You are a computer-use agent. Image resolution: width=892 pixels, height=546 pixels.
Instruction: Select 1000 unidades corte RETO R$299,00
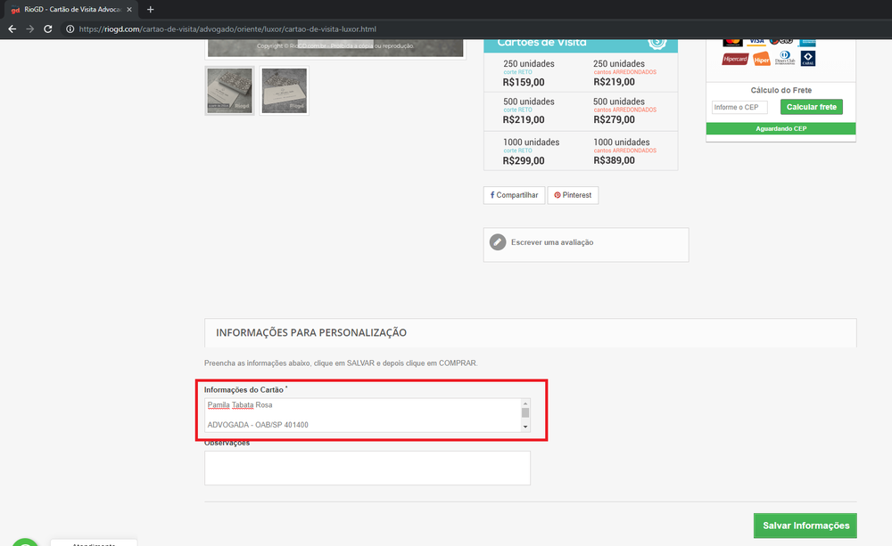coord(531,151)
